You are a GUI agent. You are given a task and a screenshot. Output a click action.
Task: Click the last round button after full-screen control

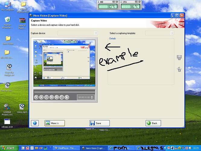tap(67, 97)
